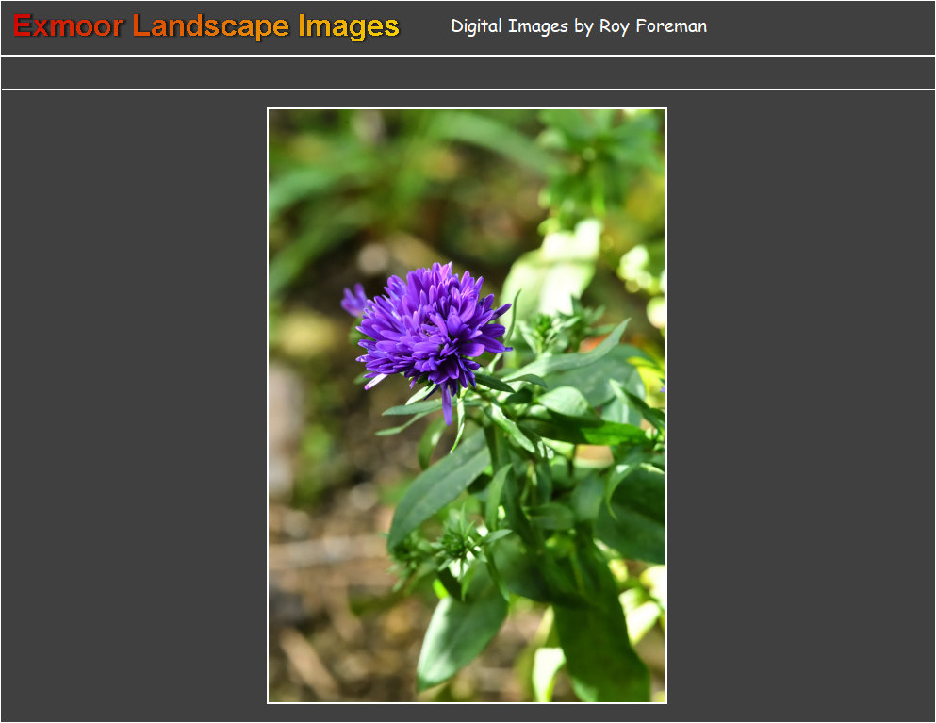Click the flower photo to view next image

point(467,405)
